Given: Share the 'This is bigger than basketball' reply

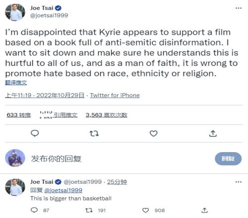Looking at the screenshot, I should (x=204, y=211).
